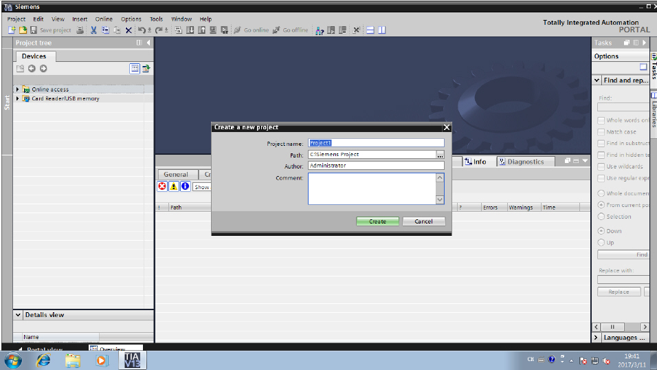
Task: Click the Split editor space vertically icon
Action: 381,30
